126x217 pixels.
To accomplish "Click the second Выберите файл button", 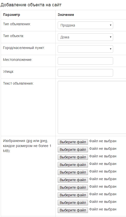I will pyautogui.click(x=73, y=150).
